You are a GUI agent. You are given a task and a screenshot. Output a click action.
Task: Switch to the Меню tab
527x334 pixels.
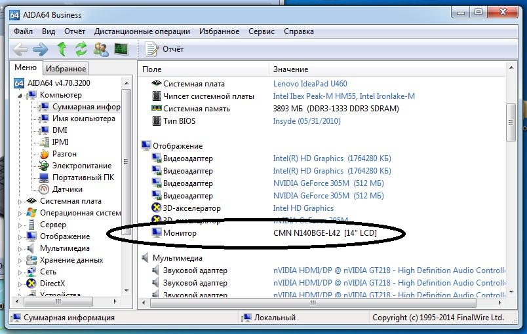[x=26, y=67]
